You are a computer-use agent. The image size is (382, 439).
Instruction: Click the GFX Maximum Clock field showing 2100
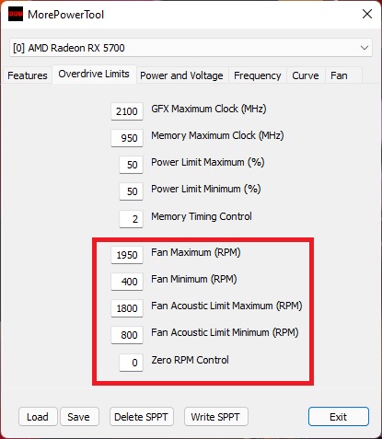point(127,111)
